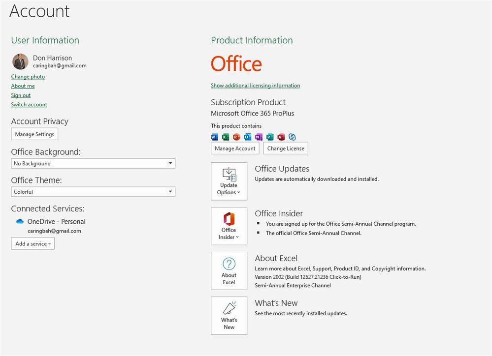Click 'See the most recently installed updates'
The image size is (492, 356).
pos(301,313)
